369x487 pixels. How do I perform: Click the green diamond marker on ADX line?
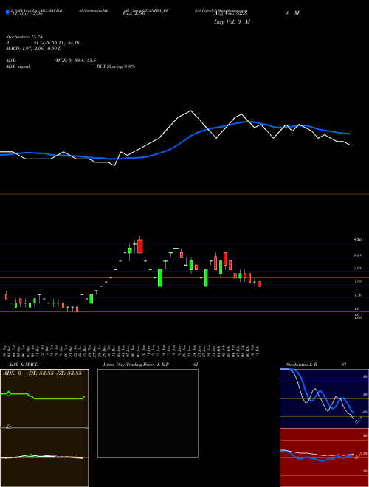8,393
